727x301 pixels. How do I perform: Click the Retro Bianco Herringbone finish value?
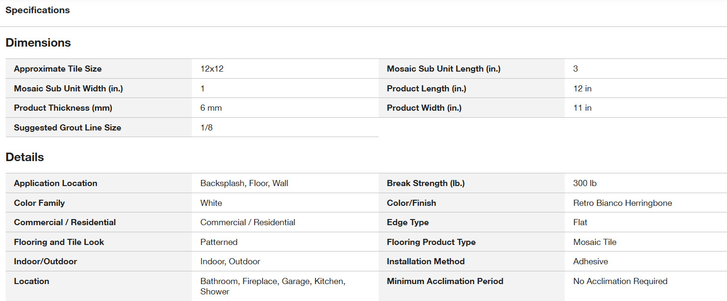(623, 203)
